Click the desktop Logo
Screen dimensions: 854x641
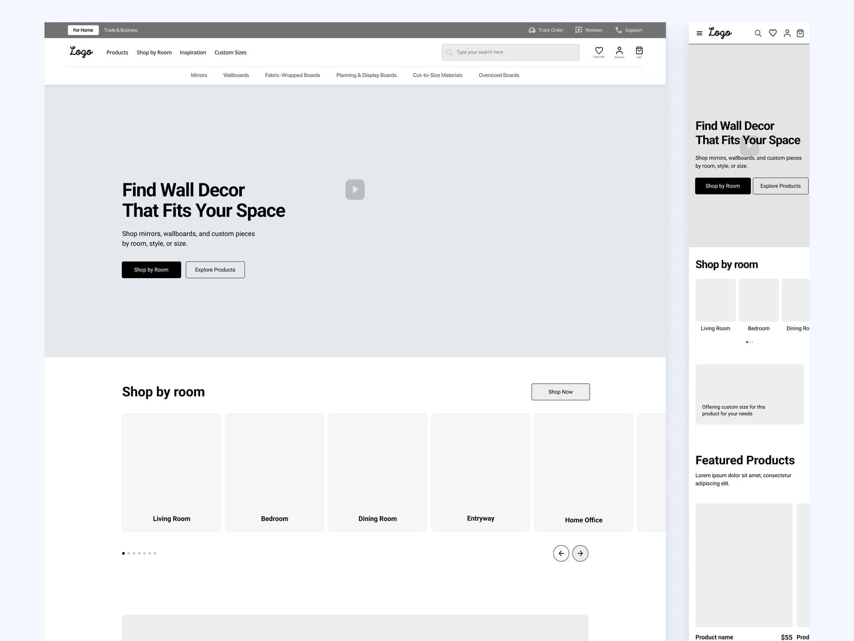tap(81, 52)
